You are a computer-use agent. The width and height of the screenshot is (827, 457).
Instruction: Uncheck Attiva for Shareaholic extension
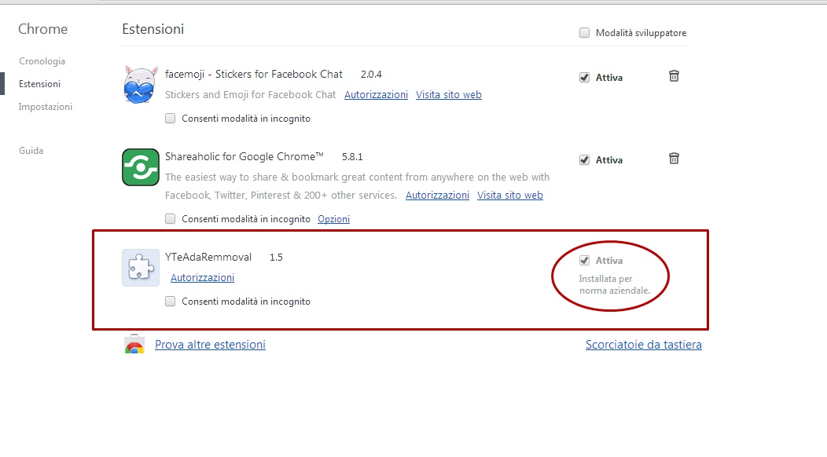point(584,159)
